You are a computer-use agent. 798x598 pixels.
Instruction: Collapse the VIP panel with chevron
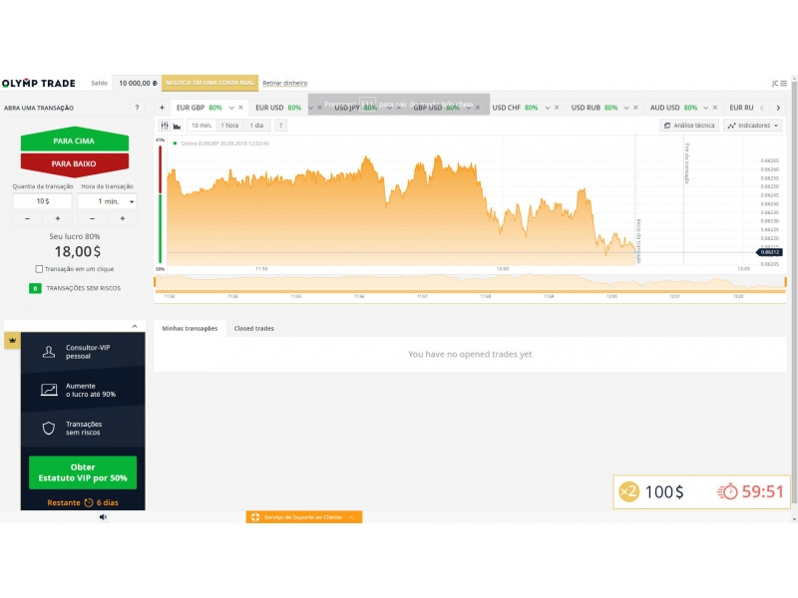(135, 326)
